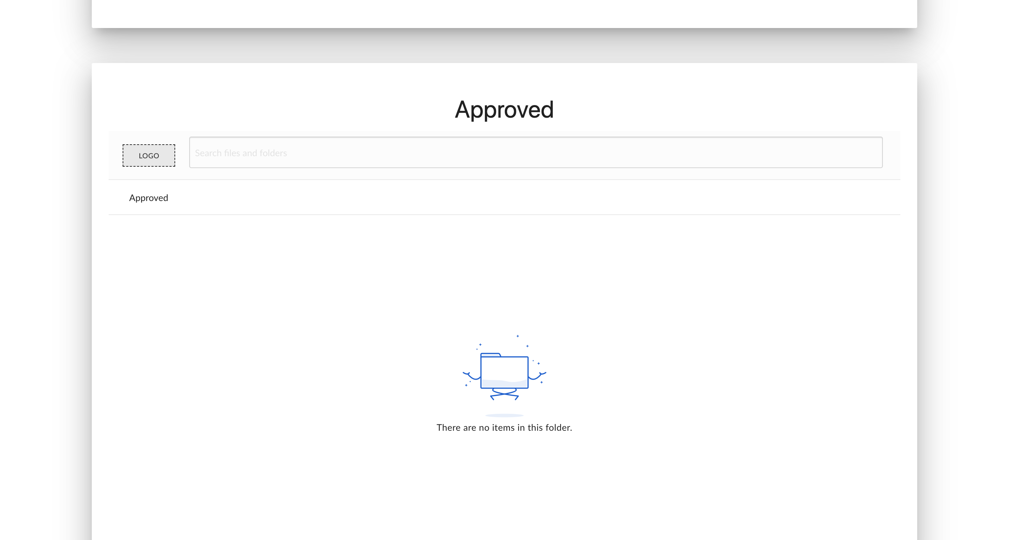Image resolution: width=1009 pixels, height=540 pixels.
Task: Click the gray gap between the two cards
Action: [x=504, y=46]
